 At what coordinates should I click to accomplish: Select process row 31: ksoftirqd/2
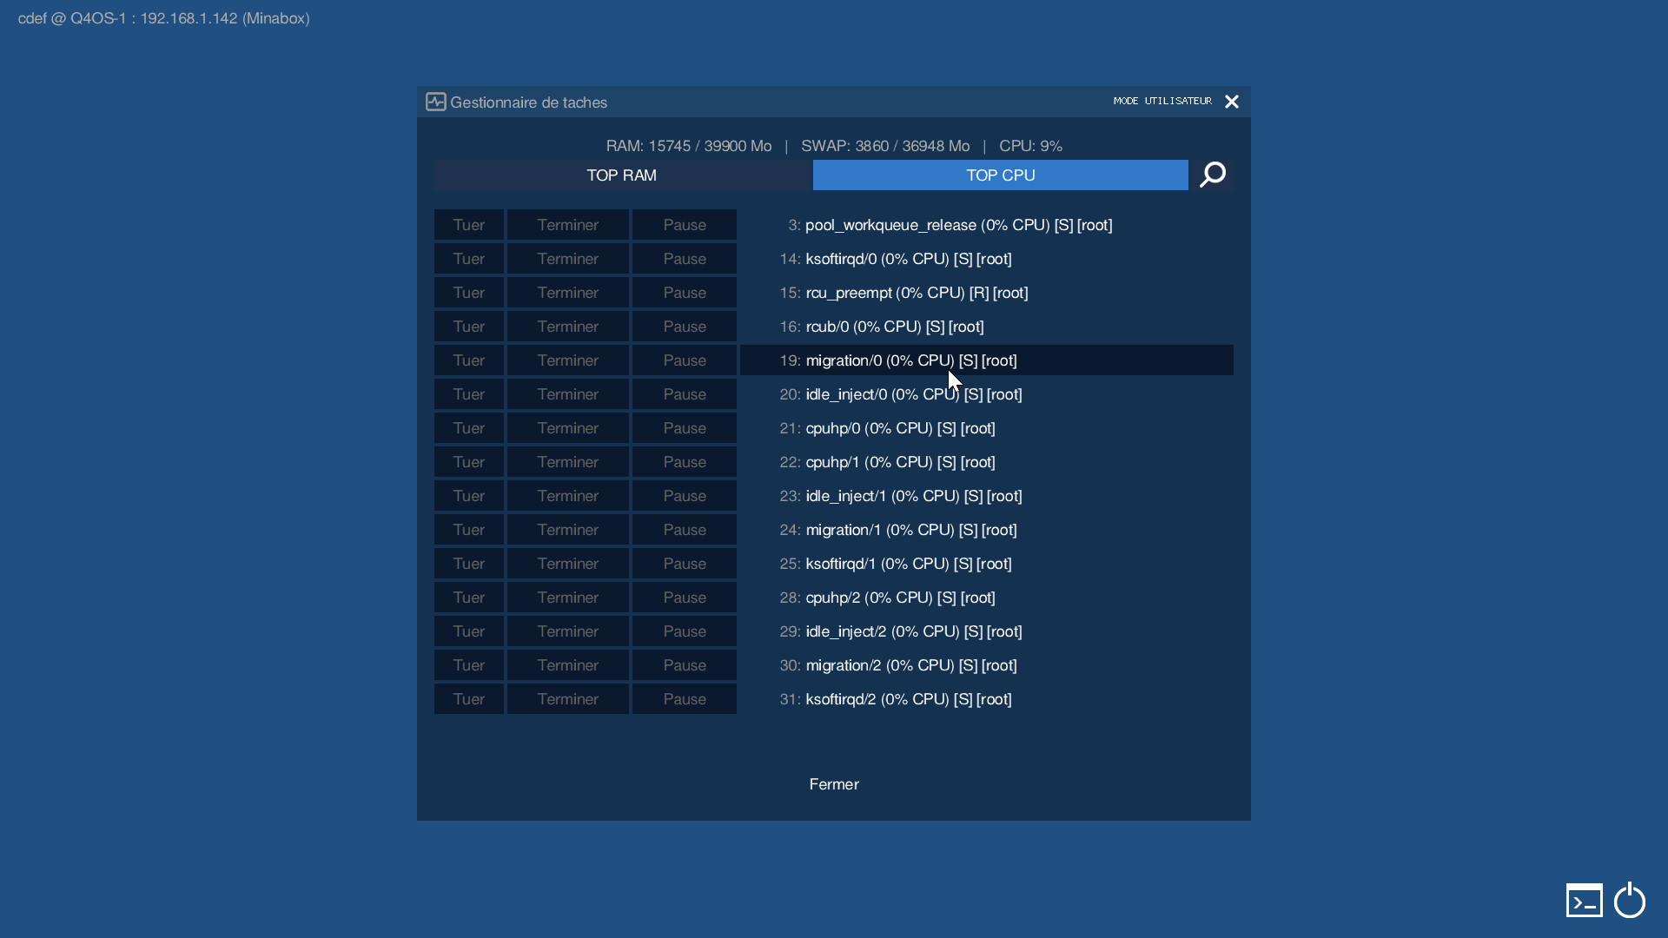[x=987, y=699]
